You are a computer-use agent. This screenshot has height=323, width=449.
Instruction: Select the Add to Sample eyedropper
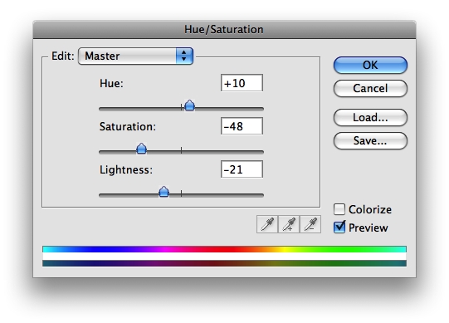tap(289, 224)
